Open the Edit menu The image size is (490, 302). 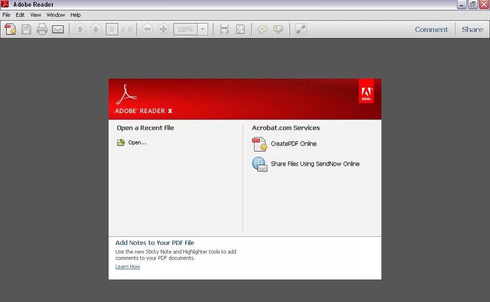[20, 15]
